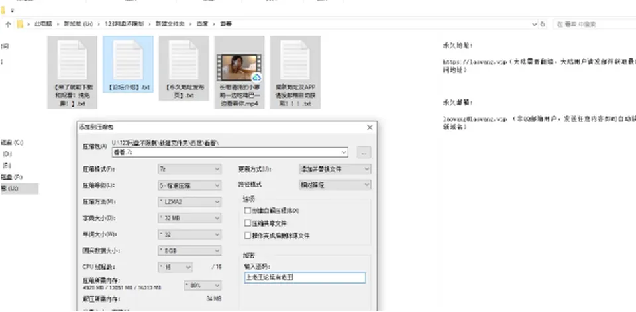Click the https://laowang.vip text in the preview pane
This screenshot has height=312, width=636.
click(x=474, y=62)
